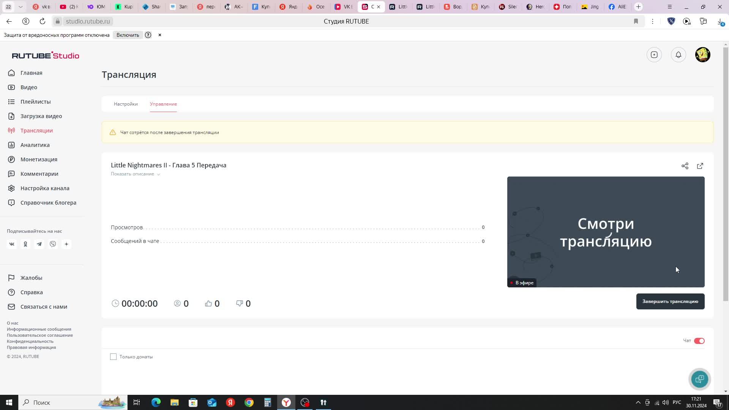
Task: Click the user profile avatar icon
Action: [x=702, y=54]
